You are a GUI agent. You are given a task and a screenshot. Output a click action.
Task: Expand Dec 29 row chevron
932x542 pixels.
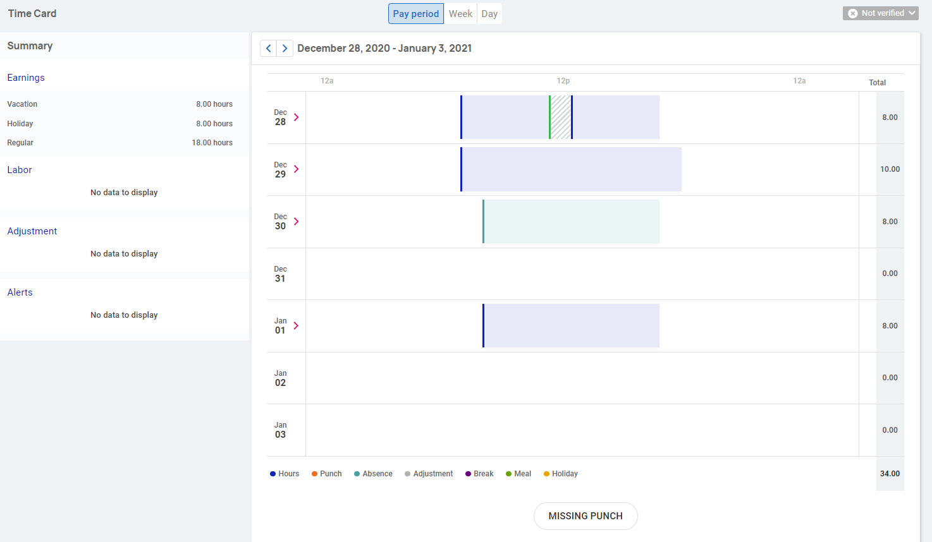[x=296, y=169]
